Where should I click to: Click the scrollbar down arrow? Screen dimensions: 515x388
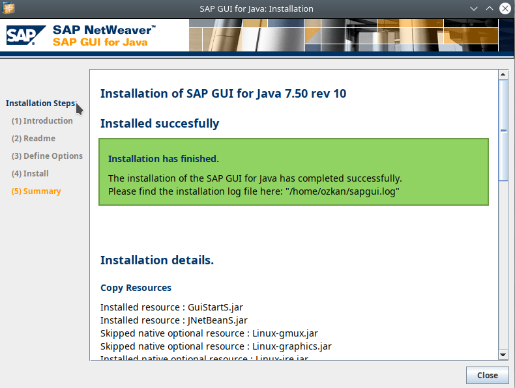coord(503,355)
